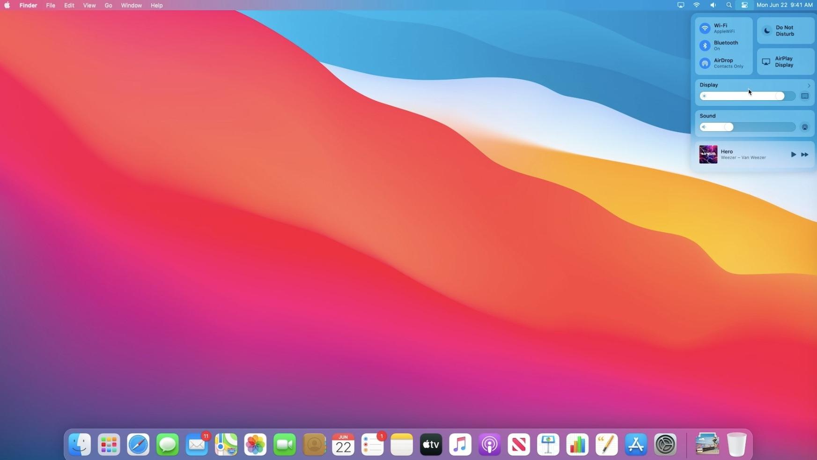Enable Do Not Disturb mode
The height and width of the screenshot is (460, 817).
[x=784, y=31]
